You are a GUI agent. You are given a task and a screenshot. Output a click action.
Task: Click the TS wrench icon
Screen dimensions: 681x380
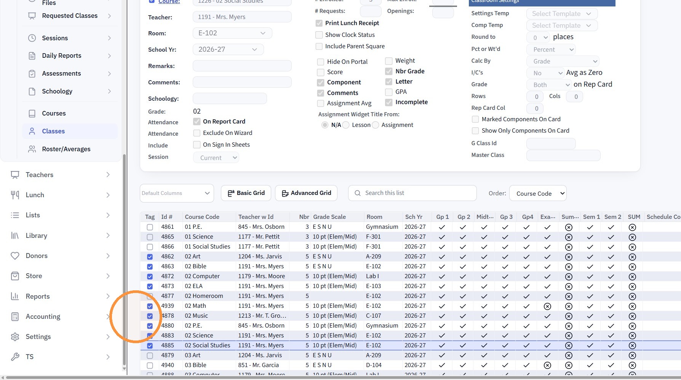pos(15,357)
